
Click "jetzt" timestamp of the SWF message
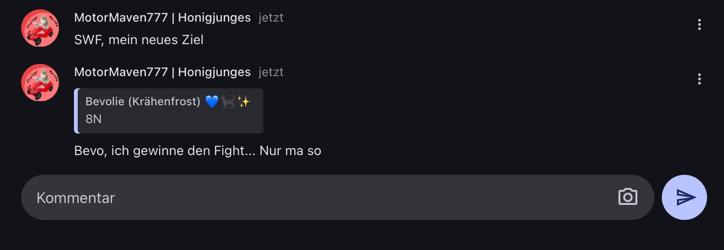coord(271,18)
